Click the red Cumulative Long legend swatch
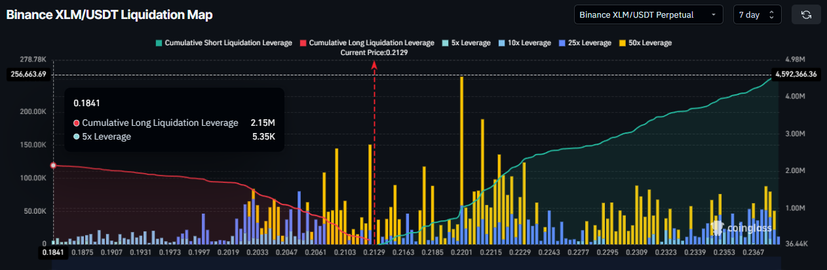827x270 pixels. tap(302, 43)
